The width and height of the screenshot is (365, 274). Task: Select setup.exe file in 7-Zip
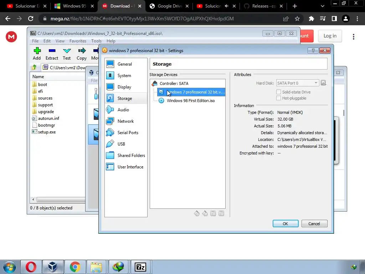click(44, 132)
